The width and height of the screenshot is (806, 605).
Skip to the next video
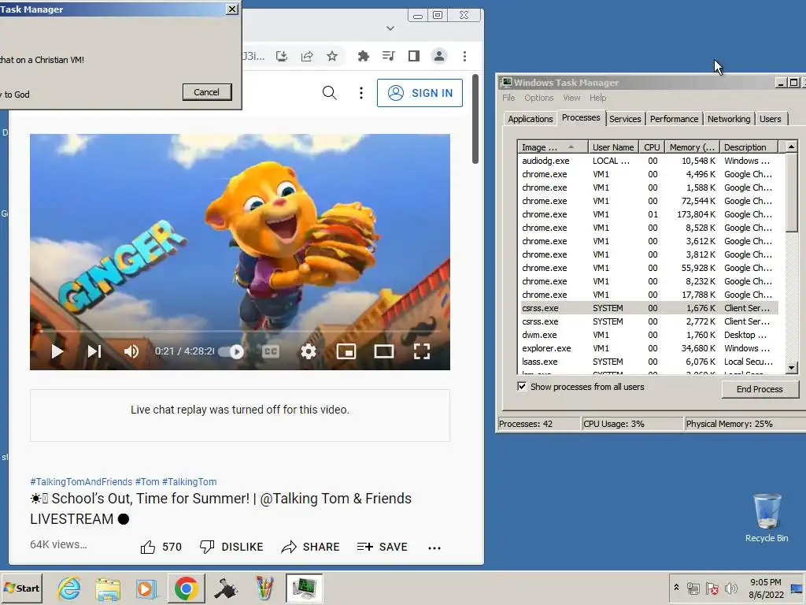coord(94,351)
